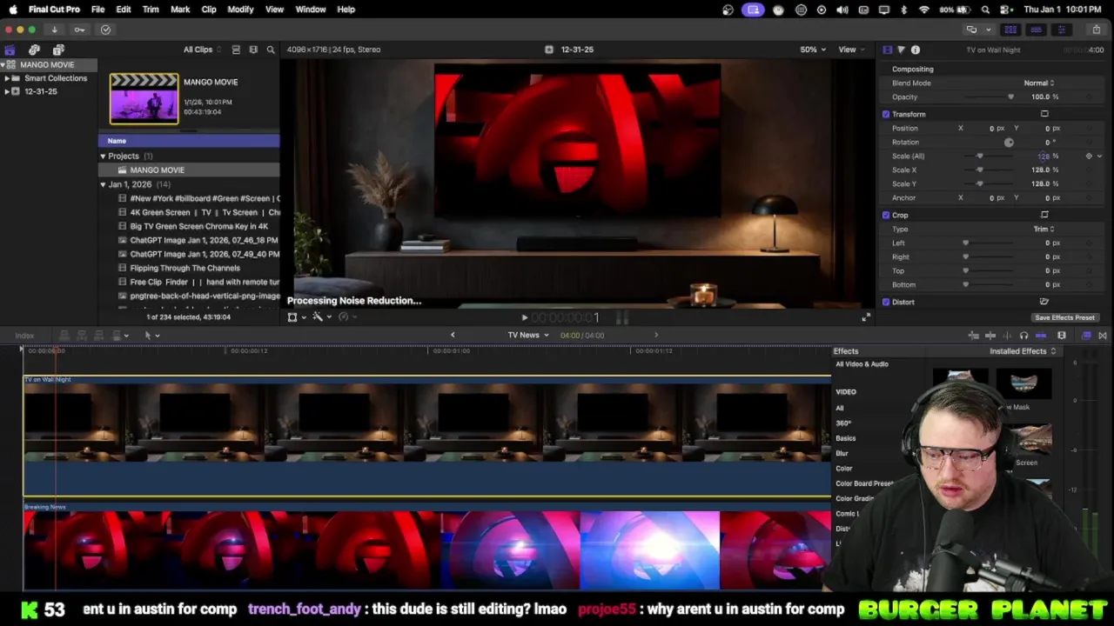Toggle the Effects browser icon
Screen dimensions: 1114x626
[x=1086, y=336]
